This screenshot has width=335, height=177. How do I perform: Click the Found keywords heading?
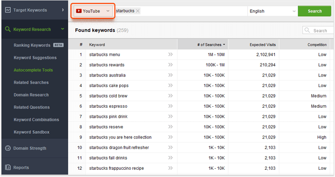(x=95, y=30)
